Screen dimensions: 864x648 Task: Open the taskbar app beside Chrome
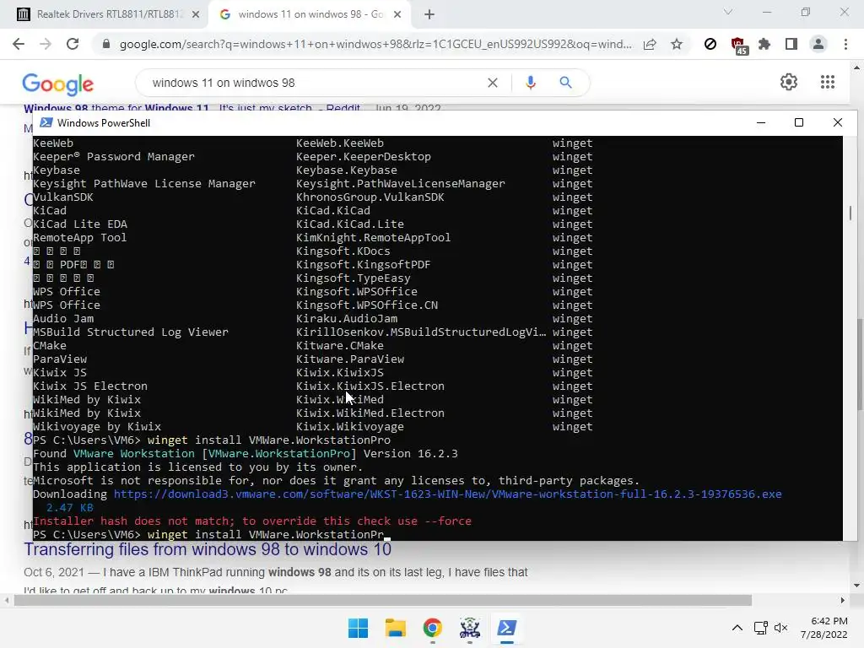[469, 628]
